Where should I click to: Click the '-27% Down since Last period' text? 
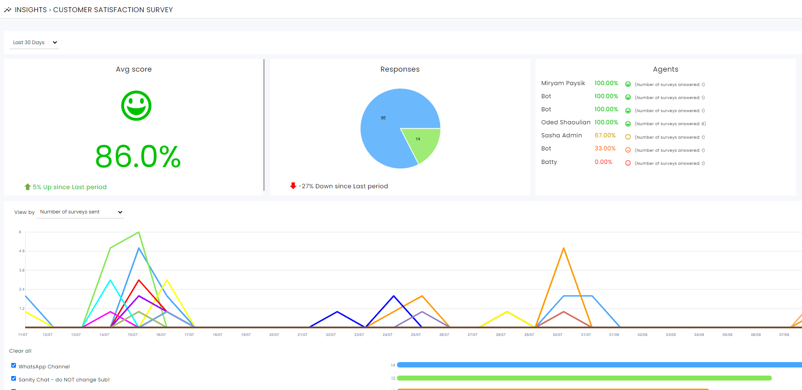coord(343,186)
